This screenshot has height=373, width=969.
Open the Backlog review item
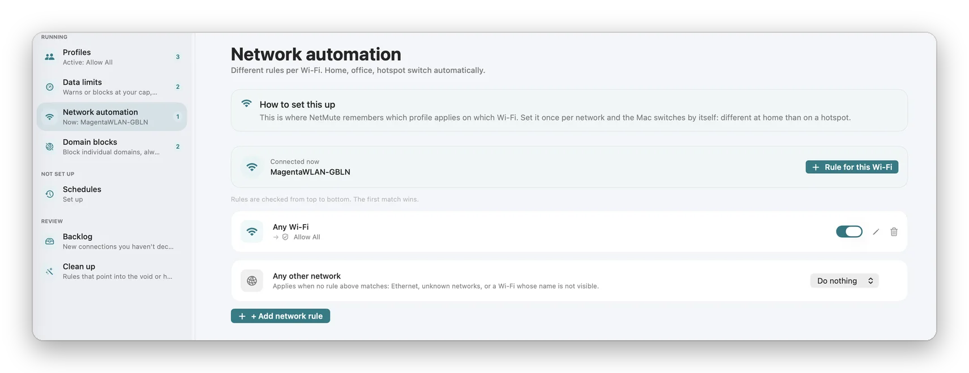point(112,241)
